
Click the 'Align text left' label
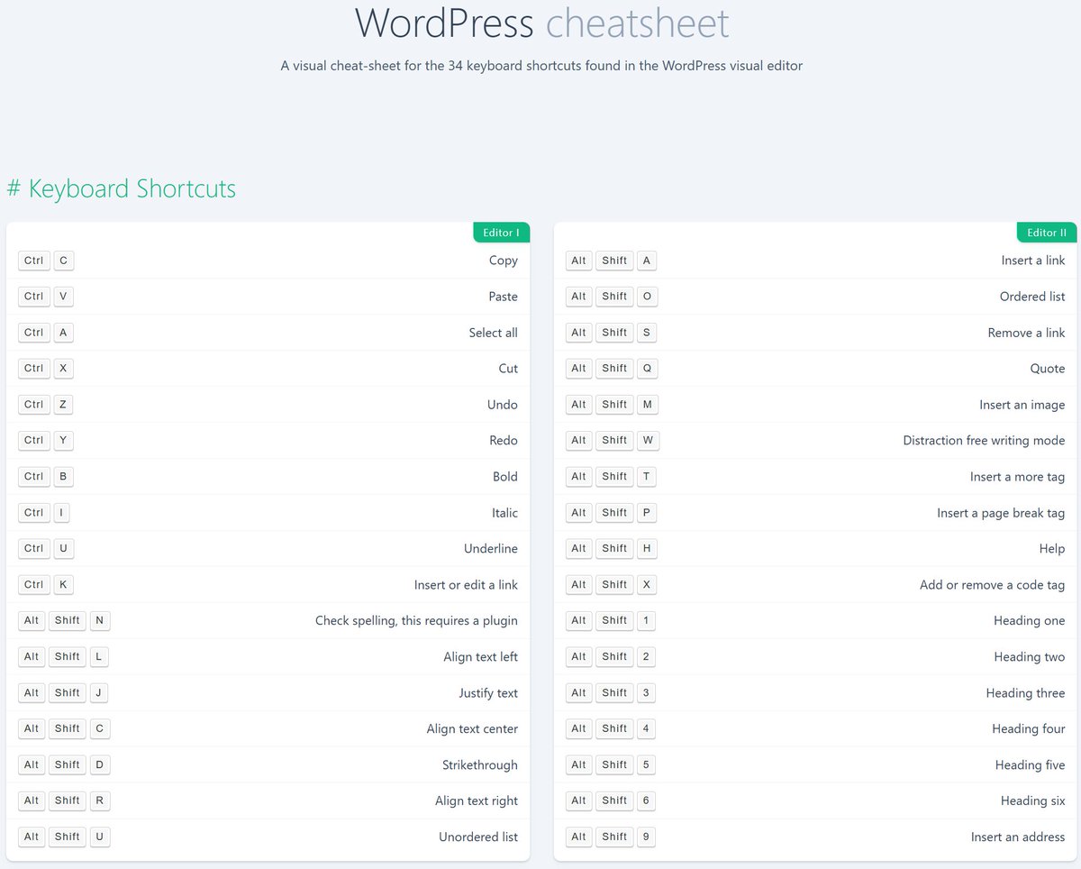[x=480, y=657]
